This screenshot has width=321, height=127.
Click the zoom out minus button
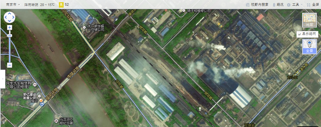(x=9, y=65)
